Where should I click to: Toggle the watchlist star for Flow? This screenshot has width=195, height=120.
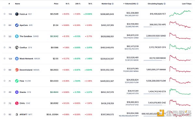(x=5, y=81)
